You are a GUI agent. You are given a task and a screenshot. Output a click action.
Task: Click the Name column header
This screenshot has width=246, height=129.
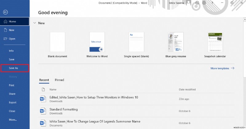pyautogui.click(x=53, y=89)
